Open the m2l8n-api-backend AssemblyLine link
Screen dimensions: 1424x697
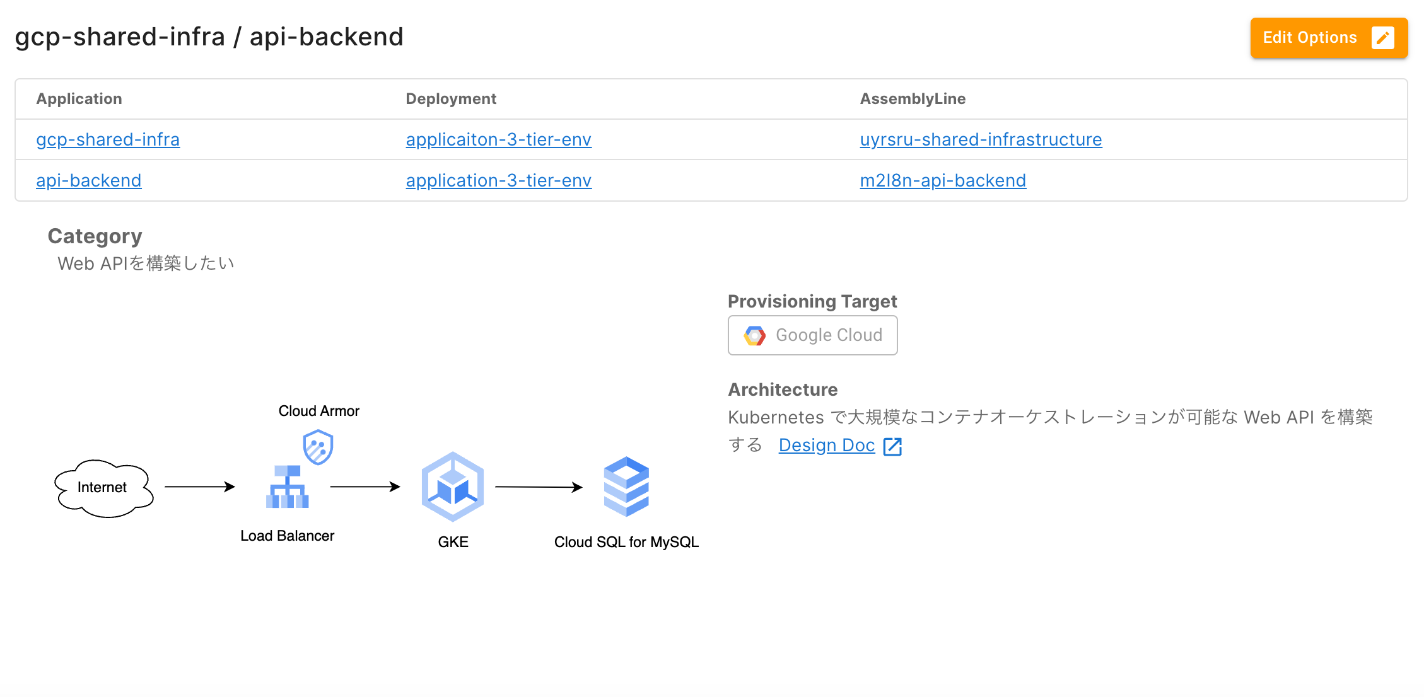click(x=943, y=180)
